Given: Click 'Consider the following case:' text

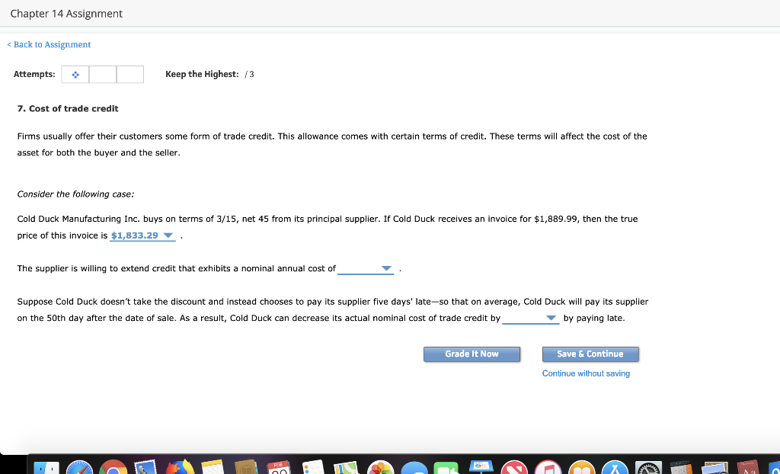Looking at the screenshot, I should click(75, 194).
